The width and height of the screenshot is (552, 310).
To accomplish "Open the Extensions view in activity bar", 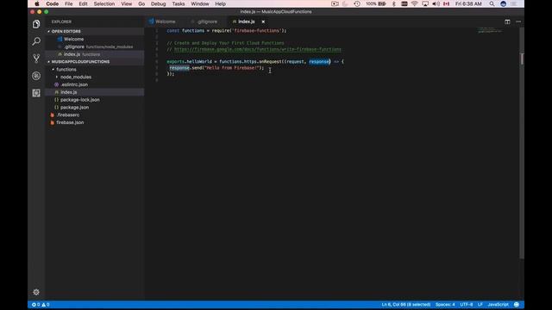I will point(36,93).
